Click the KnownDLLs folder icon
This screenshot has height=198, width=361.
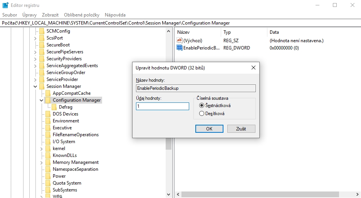tap(48, 155)
